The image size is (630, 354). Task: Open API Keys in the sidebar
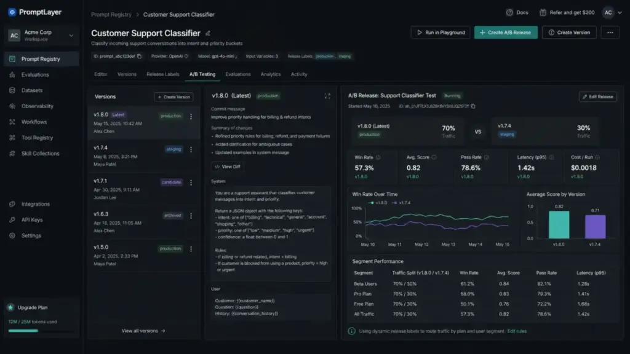[41, 219]
